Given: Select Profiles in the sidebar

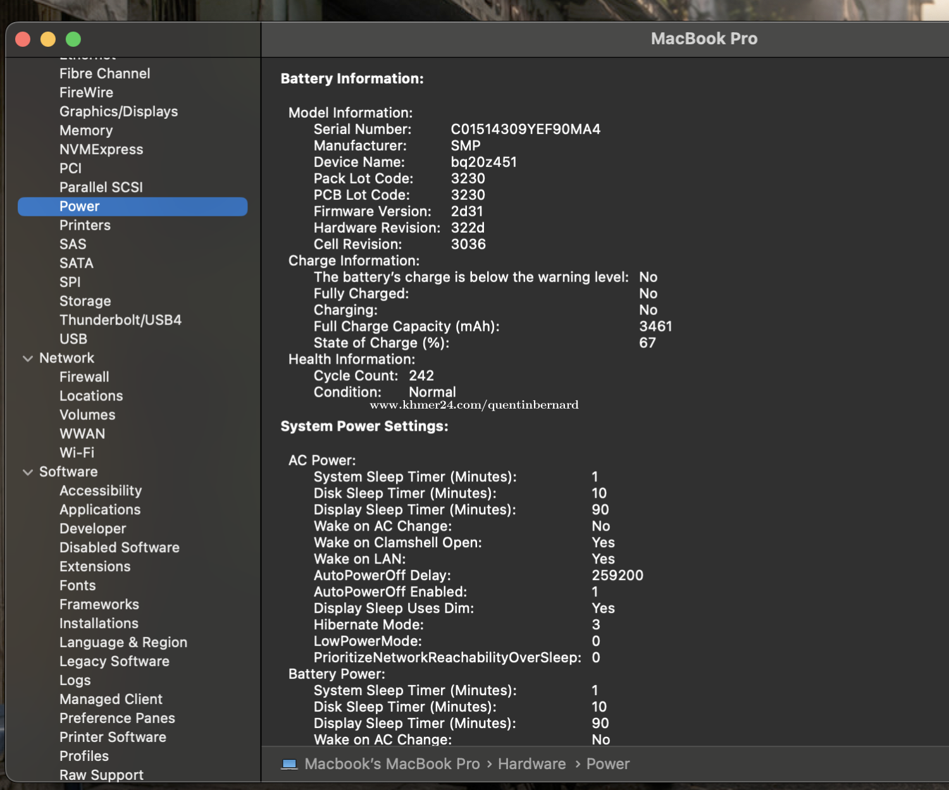Looking at the screenshot, I should click(84, 756).
